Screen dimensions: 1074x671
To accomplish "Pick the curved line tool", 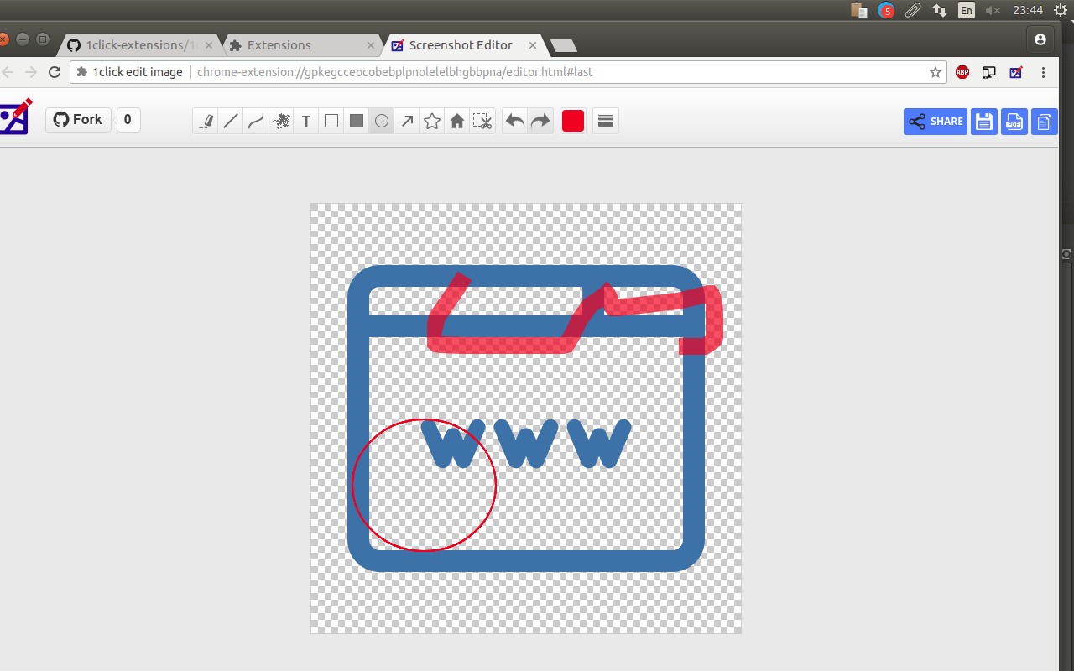I will pyautogui.click(x=256, y=122).
